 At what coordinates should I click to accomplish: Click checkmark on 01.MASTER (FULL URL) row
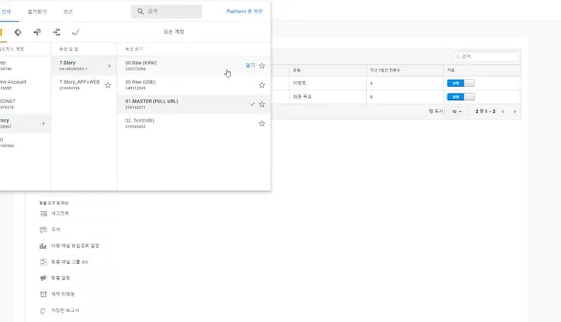(252, 105)
